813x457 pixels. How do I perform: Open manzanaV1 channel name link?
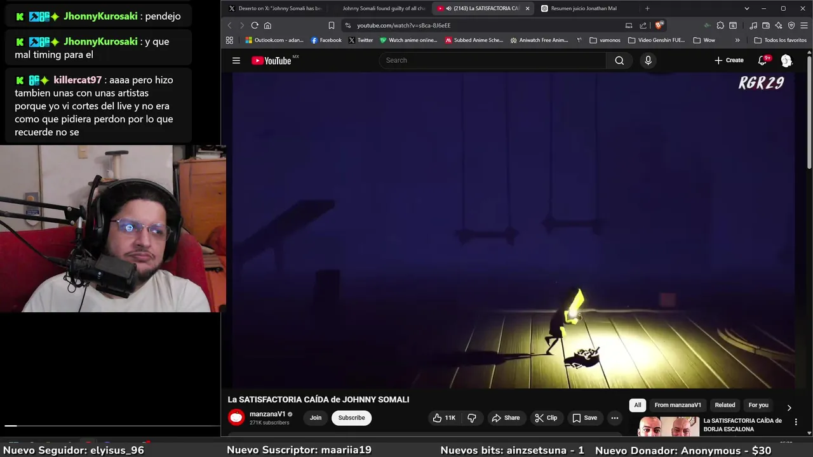pyautogui.click(x=267, y=414)
